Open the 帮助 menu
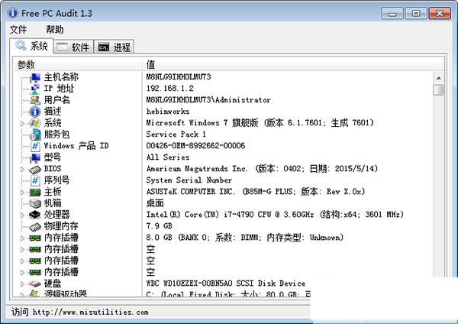 coord(55,30)
